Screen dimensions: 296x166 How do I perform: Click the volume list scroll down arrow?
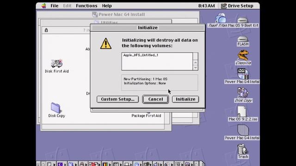196,67
